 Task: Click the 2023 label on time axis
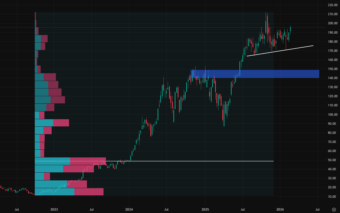(54, 209)
